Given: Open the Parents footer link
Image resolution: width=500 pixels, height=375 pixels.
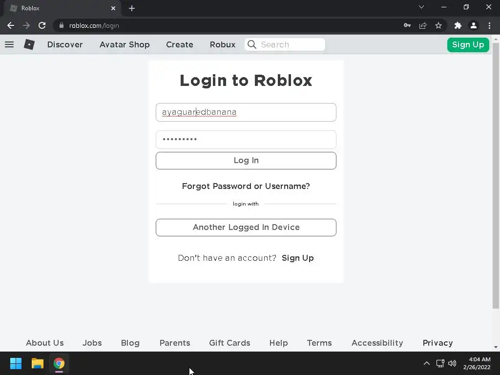Looking at the screenshot, I should [x=175, y=343].
